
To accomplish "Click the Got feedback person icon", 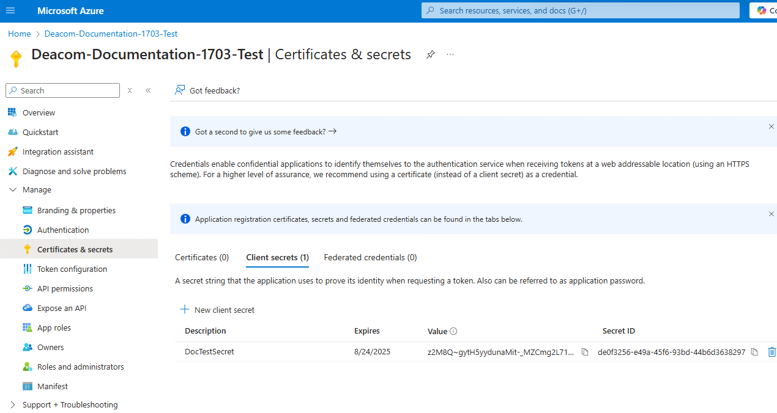I will coord(180,90).
